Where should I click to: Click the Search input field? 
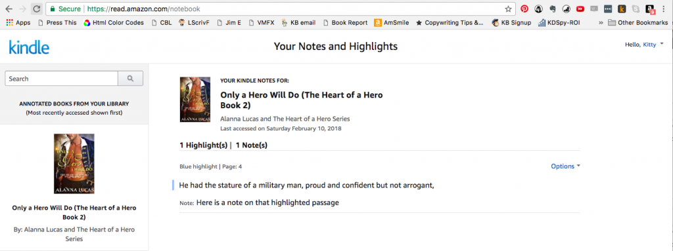click(x=61, y=79)
